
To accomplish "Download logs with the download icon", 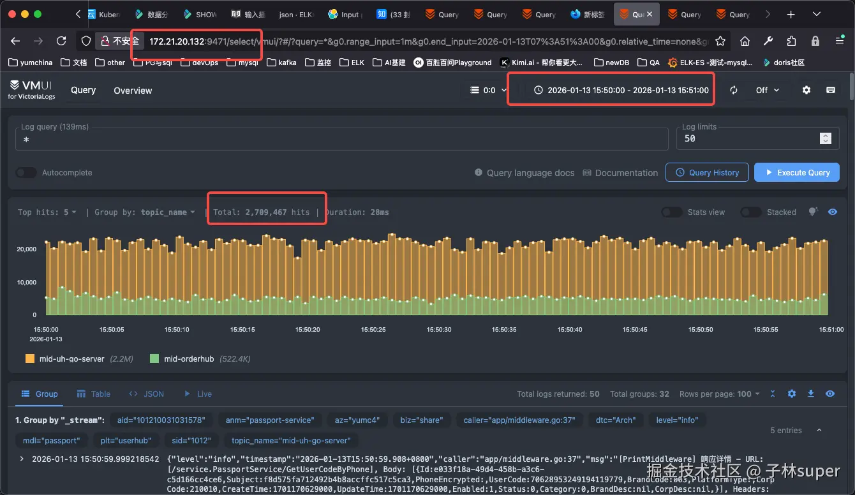I will (x=811, y=394).
